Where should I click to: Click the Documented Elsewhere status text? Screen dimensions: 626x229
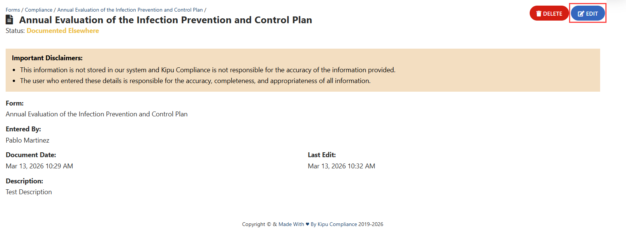coord(63,31)
